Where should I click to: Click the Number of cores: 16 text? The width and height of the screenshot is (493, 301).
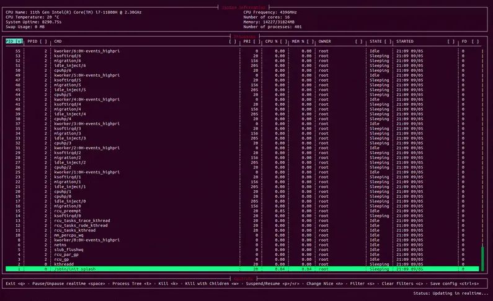pos(267,17)
